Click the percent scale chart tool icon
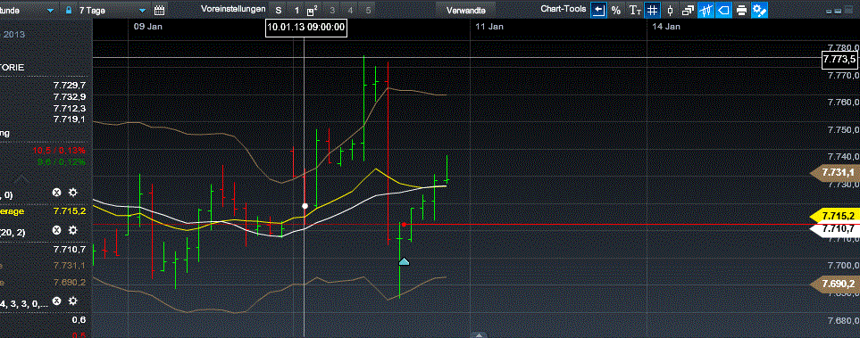This screenshot has height=338, width=860. 616,11
